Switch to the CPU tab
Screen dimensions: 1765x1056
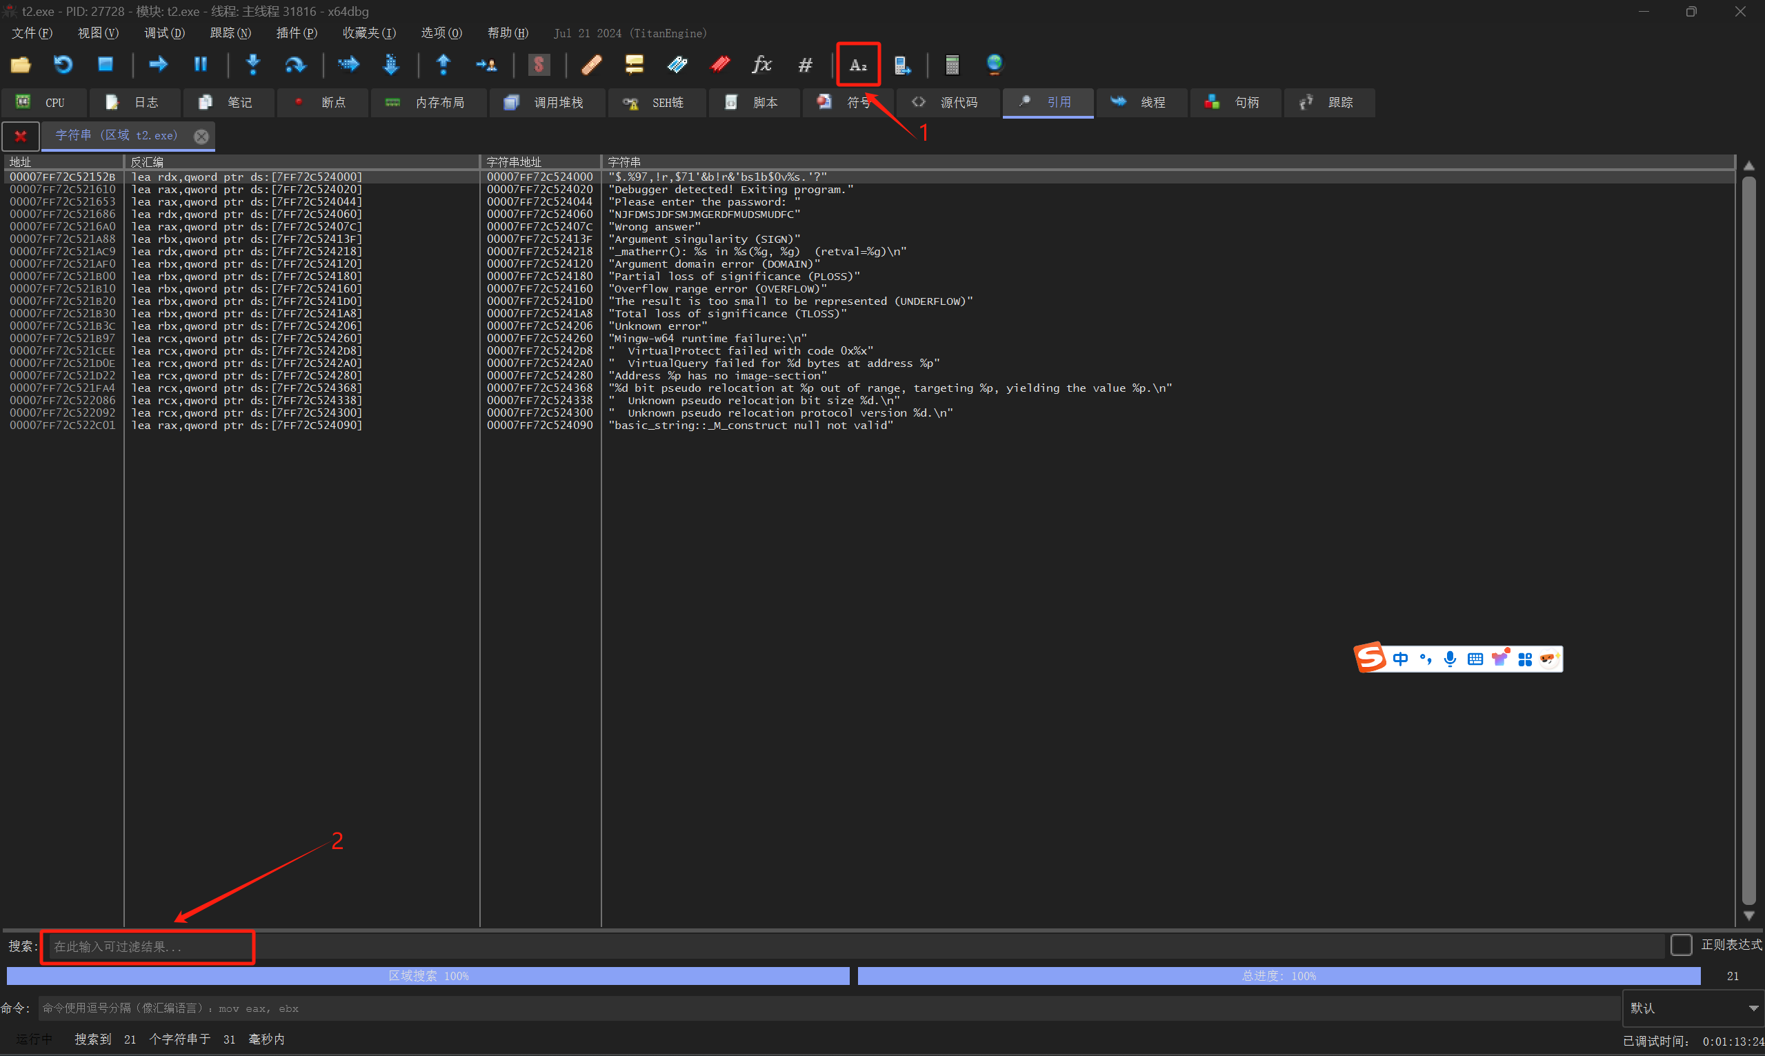[x=44, y=103]
